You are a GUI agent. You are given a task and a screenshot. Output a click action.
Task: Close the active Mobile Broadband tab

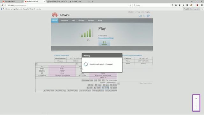click(44, 2)
